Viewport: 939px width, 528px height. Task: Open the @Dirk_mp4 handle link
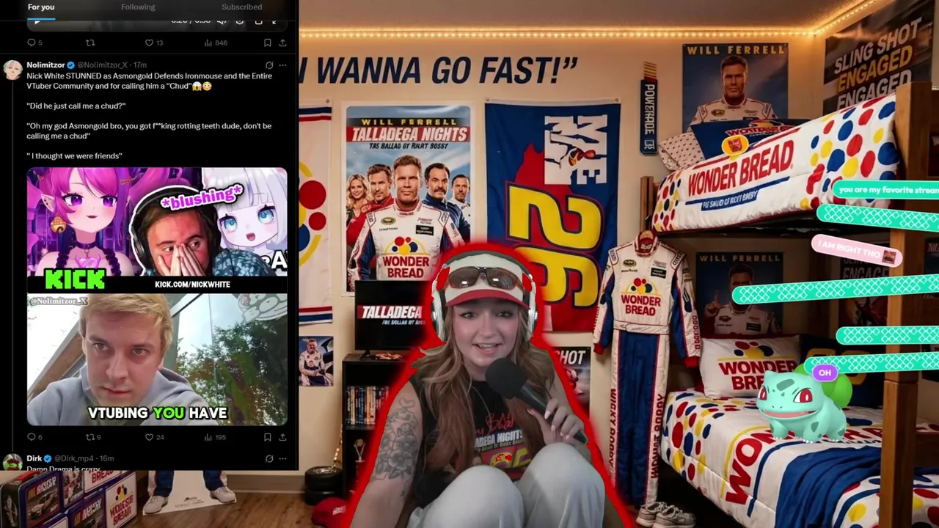point(74,458)
